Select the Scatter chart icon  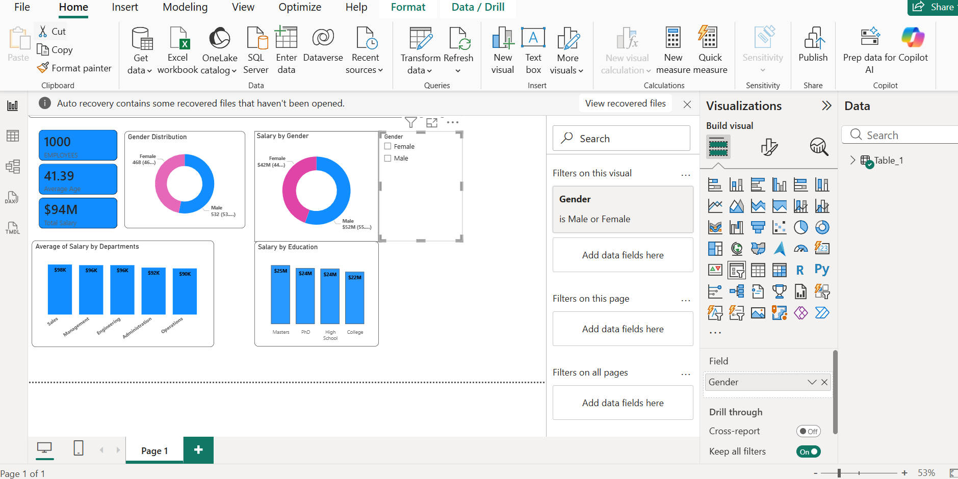tap(780, 227)
